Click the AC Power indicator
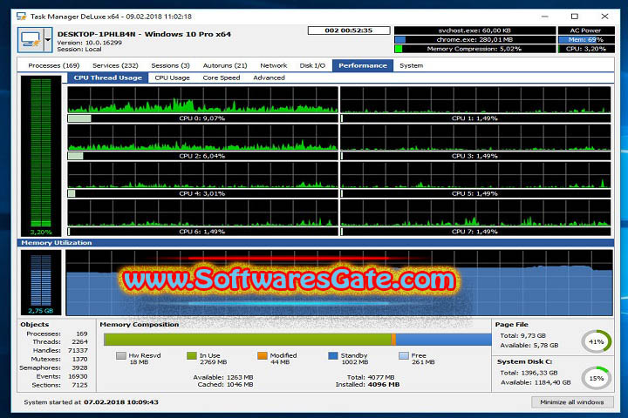 (586, 30)
